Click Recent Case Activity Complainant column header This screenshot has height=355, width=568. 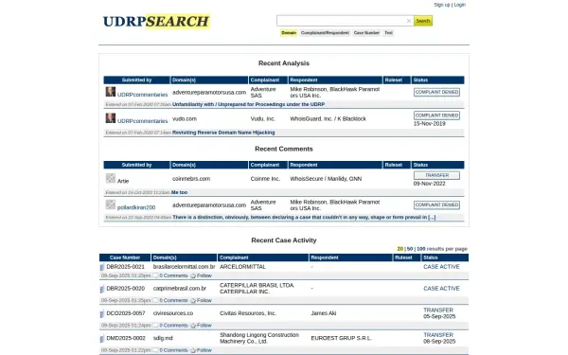tap(263, 257)
